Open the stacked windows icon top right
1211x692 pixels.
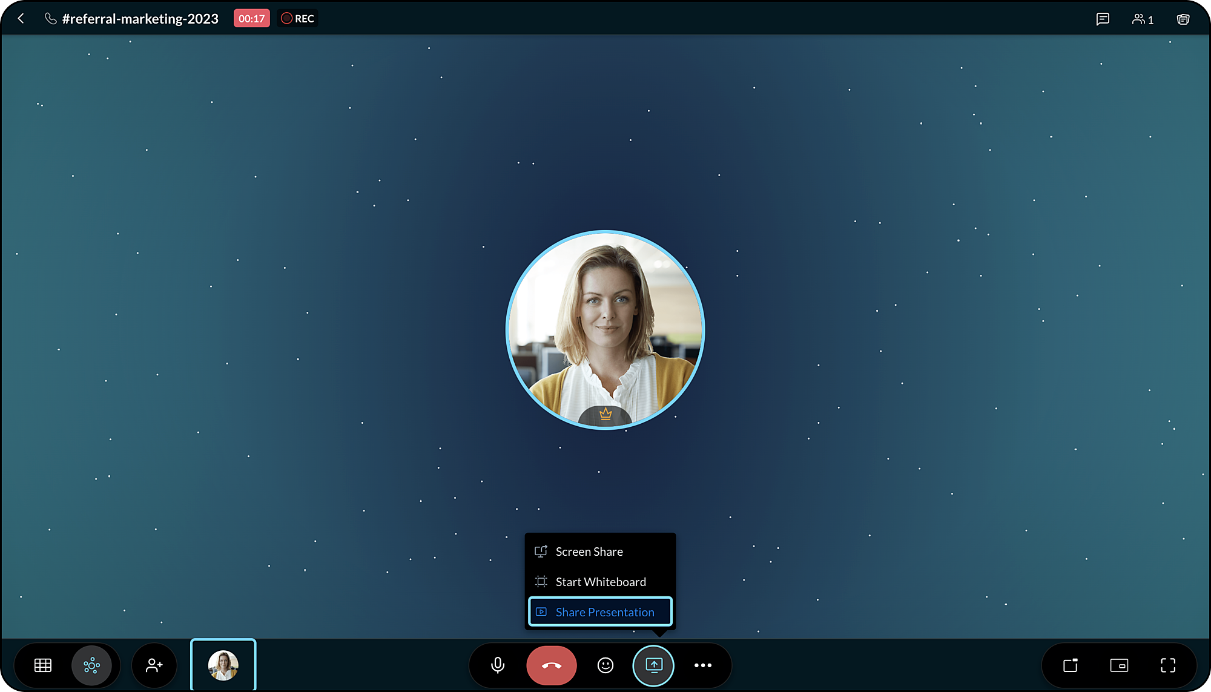point(1183,19)
